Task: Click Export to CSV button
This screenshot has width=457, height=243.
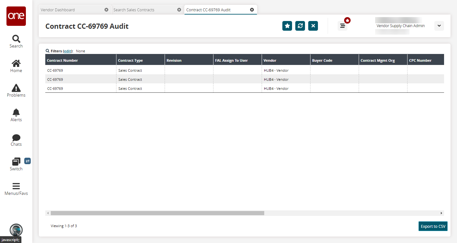Action: 433,226
